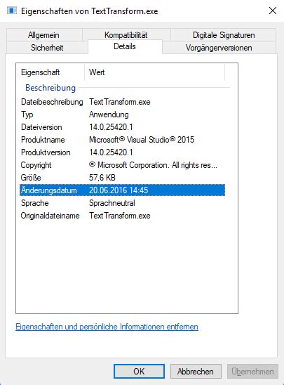The height and width of the screenshot is (385, 284).
Task: Click the highlighted Änderungsdatum row
Action: point(122,190)
